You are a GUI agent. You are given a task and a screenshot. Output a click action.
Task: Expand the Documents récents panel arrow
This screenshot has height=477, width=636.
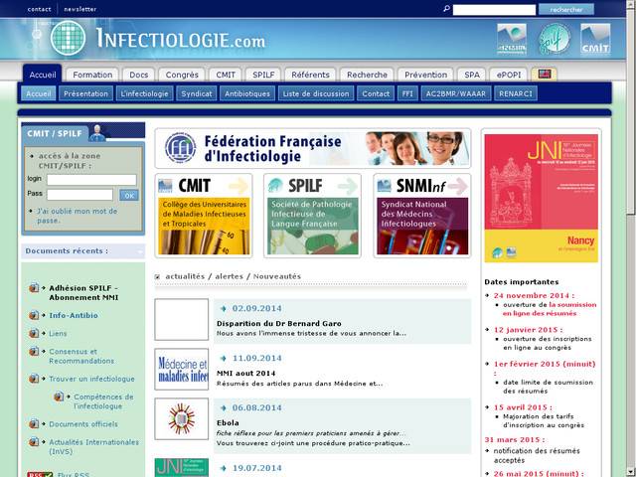click(140, 251)
